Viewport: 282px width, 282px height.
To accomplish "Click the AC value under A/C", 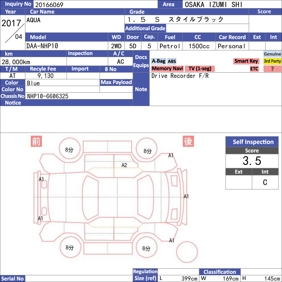I will click(120, 62).
